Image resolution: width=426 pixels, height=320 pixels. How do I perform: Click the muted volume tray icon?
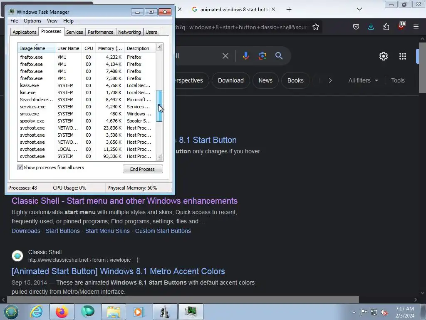(x=384, y=312)
